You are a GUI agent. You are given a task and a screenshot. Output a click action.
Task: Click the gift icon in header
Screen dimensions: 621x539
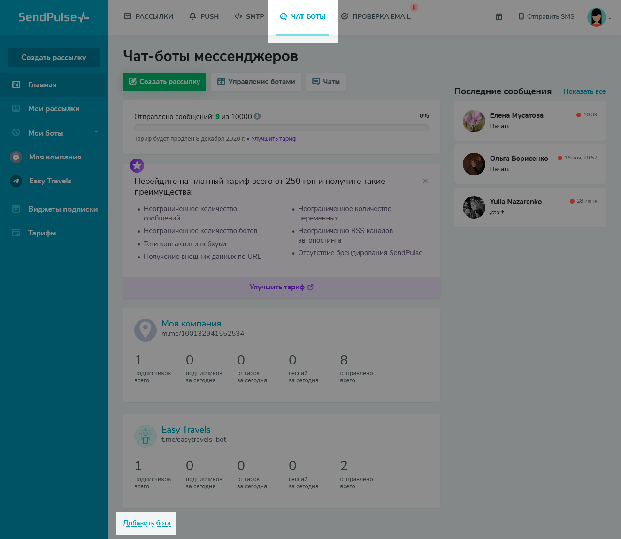(499, 16)
